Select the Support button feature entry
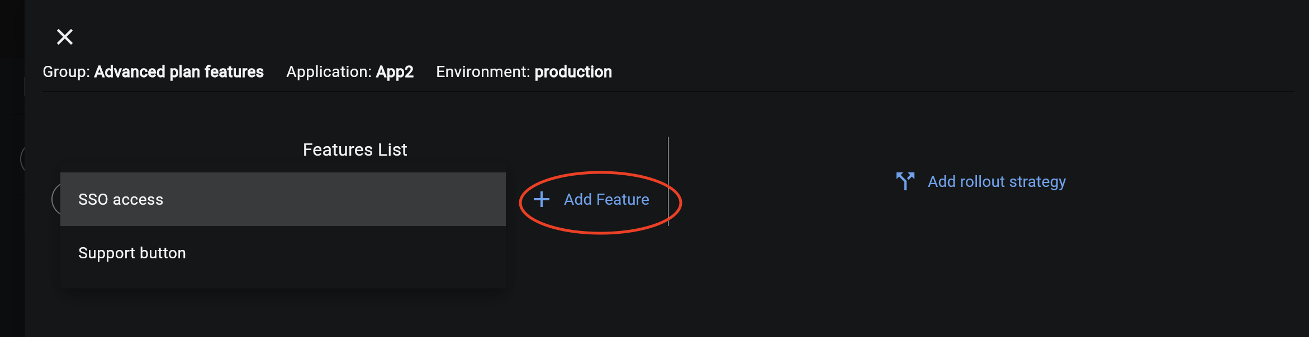1309x337 pixels. click(132, 252)
